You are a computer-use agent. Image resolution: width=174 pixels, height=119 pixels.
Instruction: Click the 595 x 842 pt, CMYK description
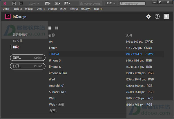[x=139, y=42]
